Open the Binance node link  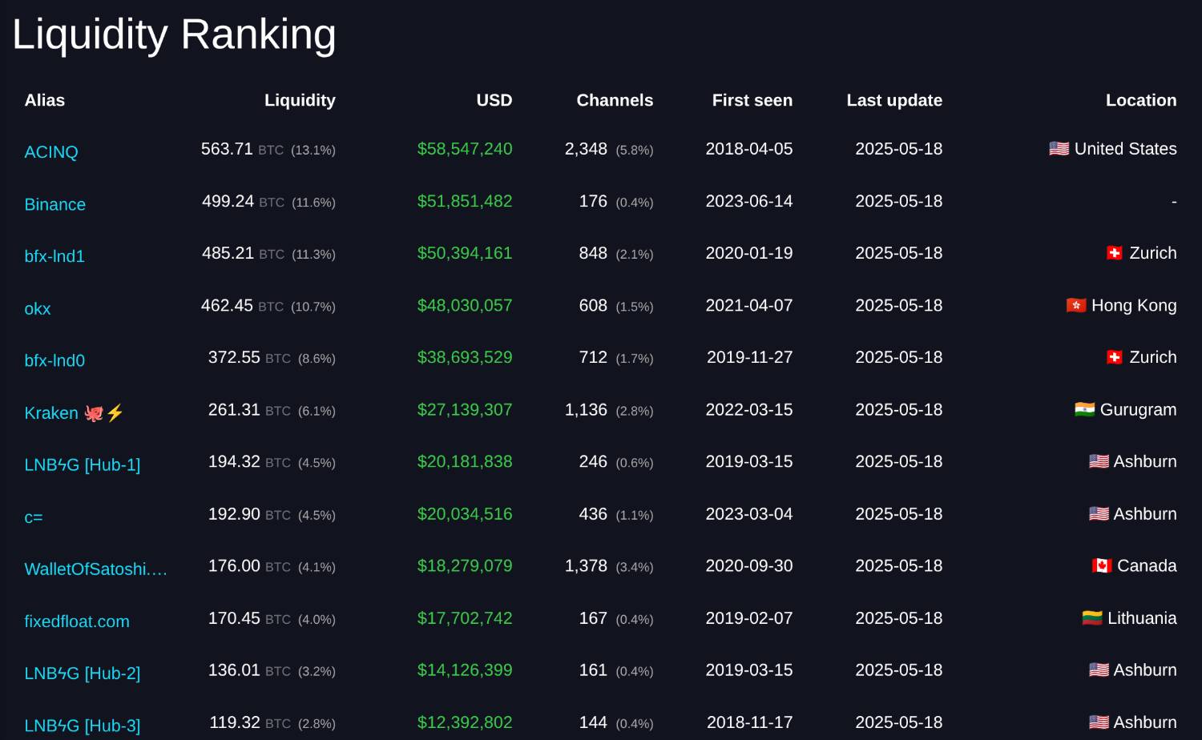(x=54, y=204)
